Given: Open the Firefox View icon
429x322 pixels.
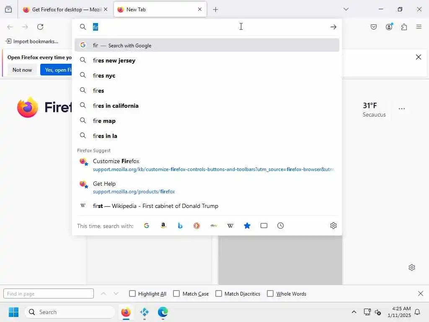Looking at the screenshot, I should point(8,9).
